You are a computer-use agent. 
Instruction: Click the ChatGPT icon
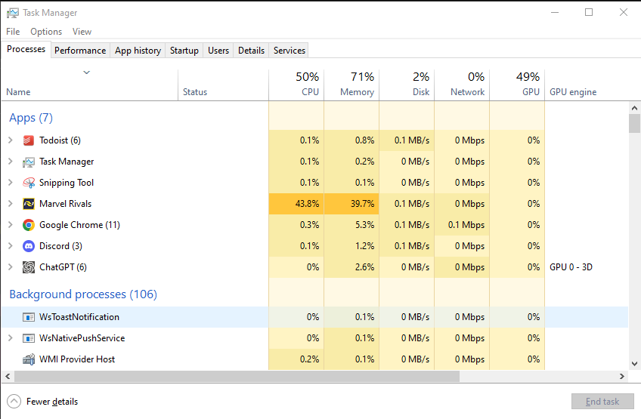(28, 267)
